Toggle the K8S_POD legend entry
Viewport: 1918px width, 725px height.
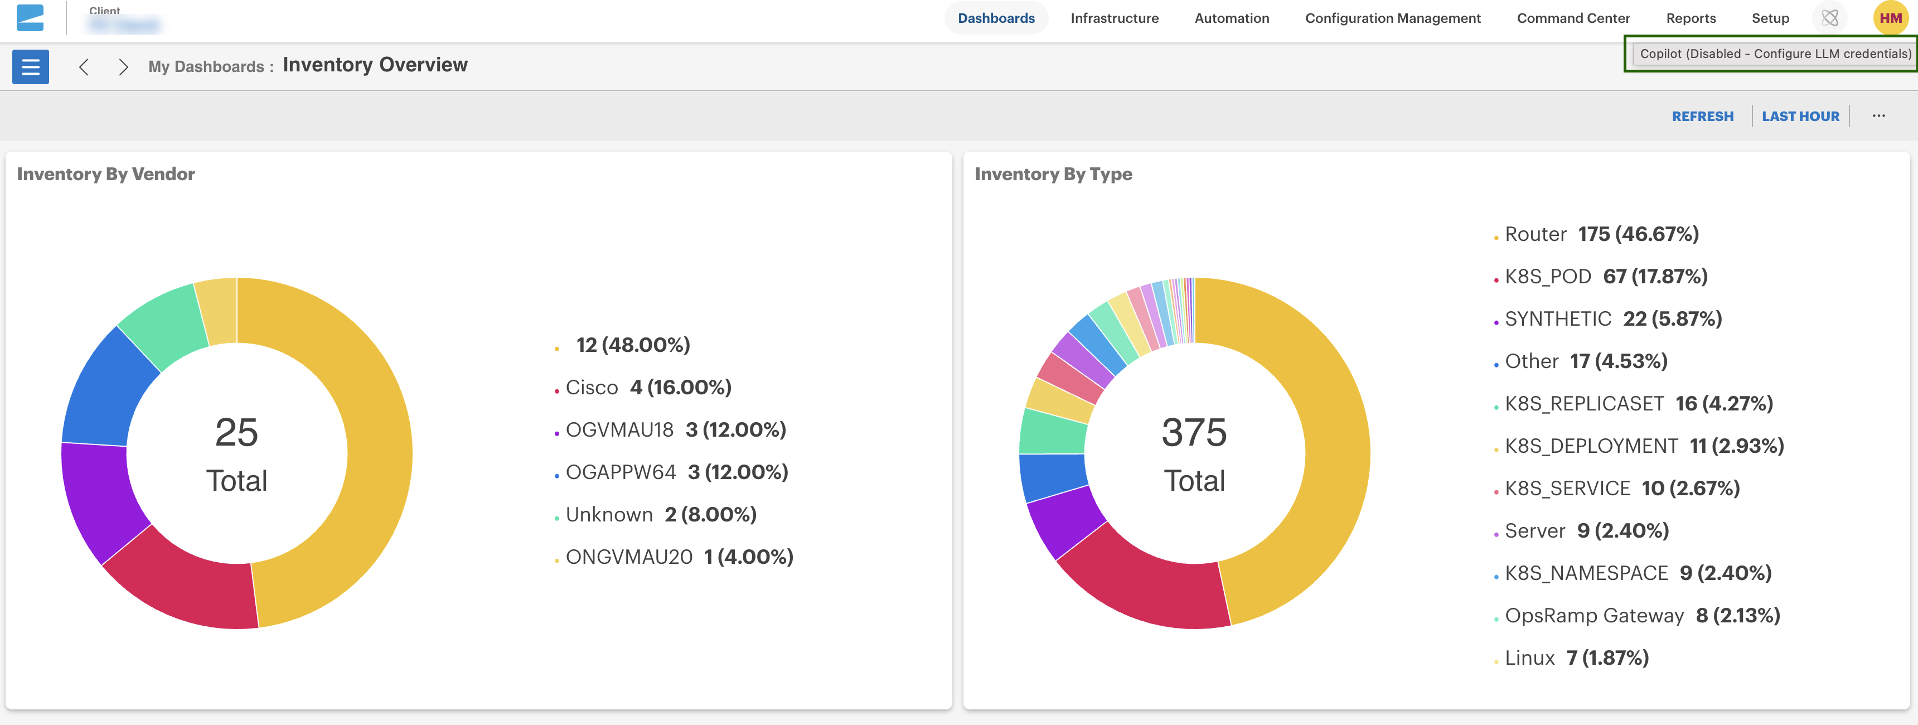(1547, 277)
